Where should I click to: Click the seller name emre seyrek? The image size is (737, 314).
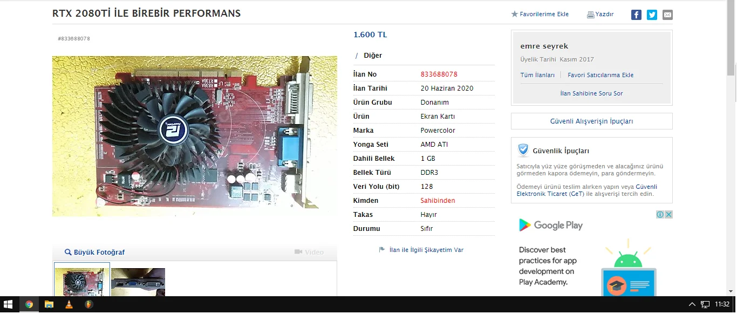(x=544, y=46)
